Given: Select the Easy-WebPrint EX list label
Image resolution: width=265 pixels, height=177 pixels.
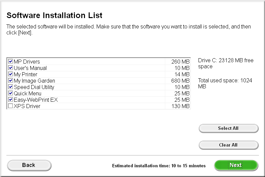Looking at the screenshot, I should [x=36, y=100].
